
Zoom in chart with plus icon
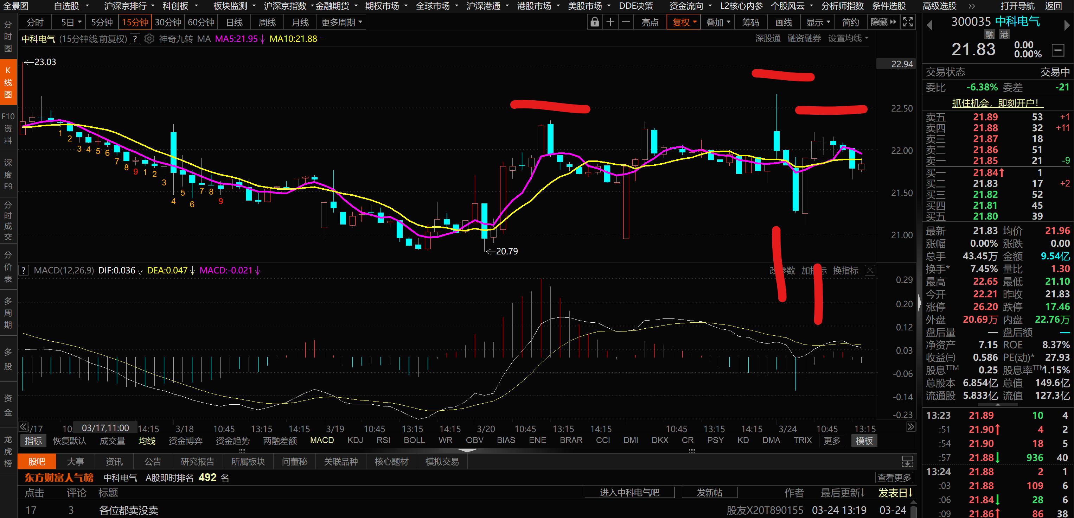point(610,22)
